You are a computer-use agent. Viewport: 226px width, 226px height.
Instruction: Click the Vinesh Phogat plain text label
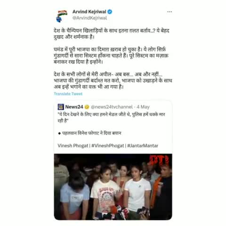pyautogui.click(x=73, y=145)
